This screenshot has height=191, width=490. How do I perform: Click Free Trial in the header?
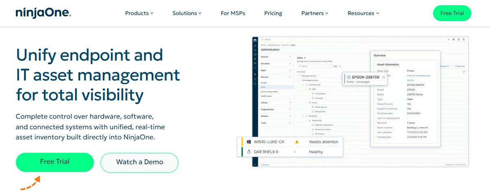tap(452, 13)
